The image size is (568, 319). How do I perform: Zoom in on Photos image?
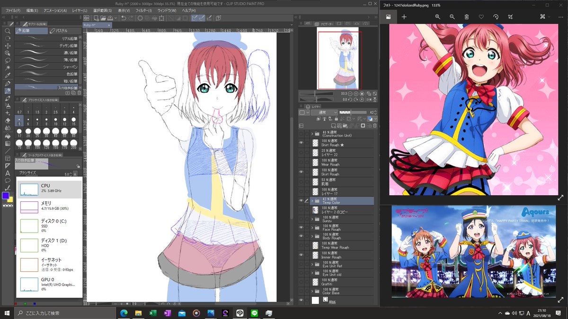437,17
